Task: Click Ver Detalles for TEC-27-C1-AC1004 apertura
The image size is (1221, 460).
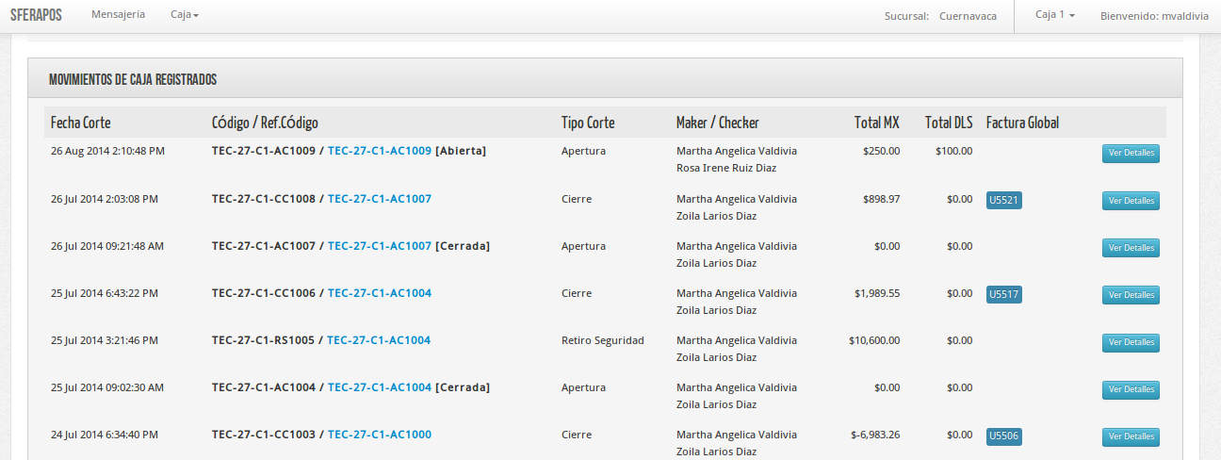Action: click(x=1131, y=389)
